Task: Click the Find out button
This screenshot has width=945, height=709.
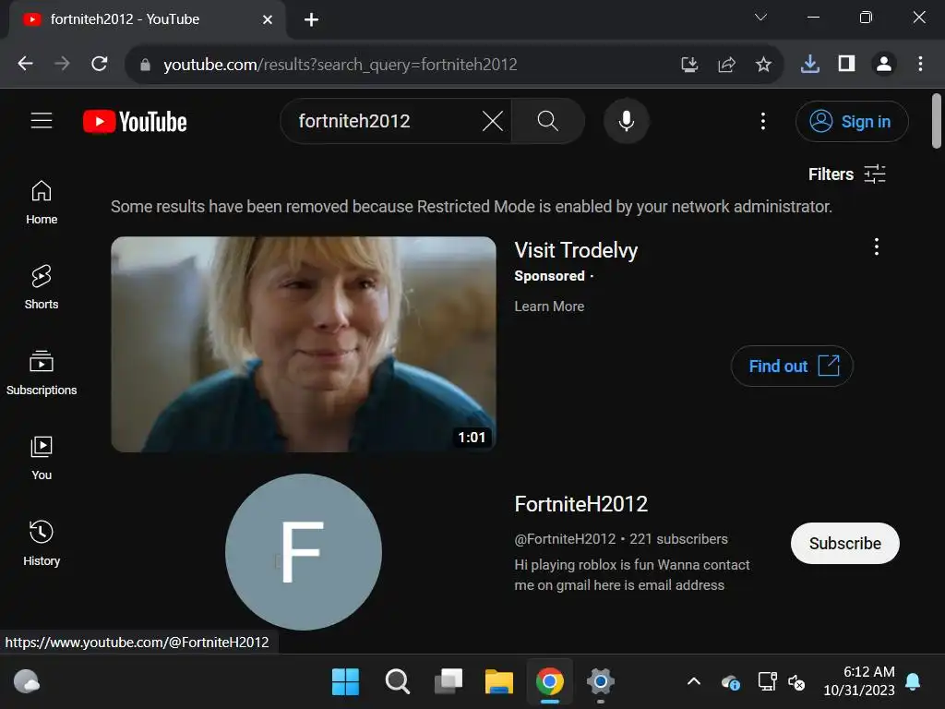Action: pos(791,366)
